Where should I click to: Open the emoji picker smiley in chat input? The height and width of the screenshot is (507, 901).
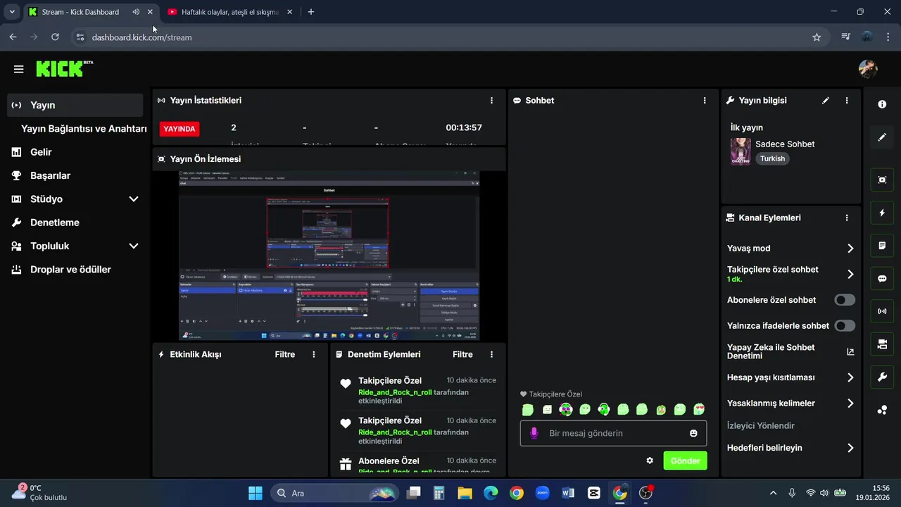coord(693,433)
